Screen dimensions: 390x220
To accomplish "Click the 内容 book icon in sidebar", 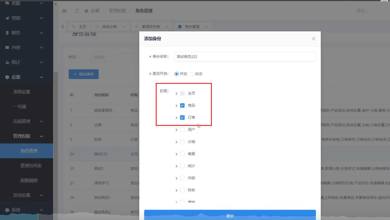I will (x=7, y=48).
